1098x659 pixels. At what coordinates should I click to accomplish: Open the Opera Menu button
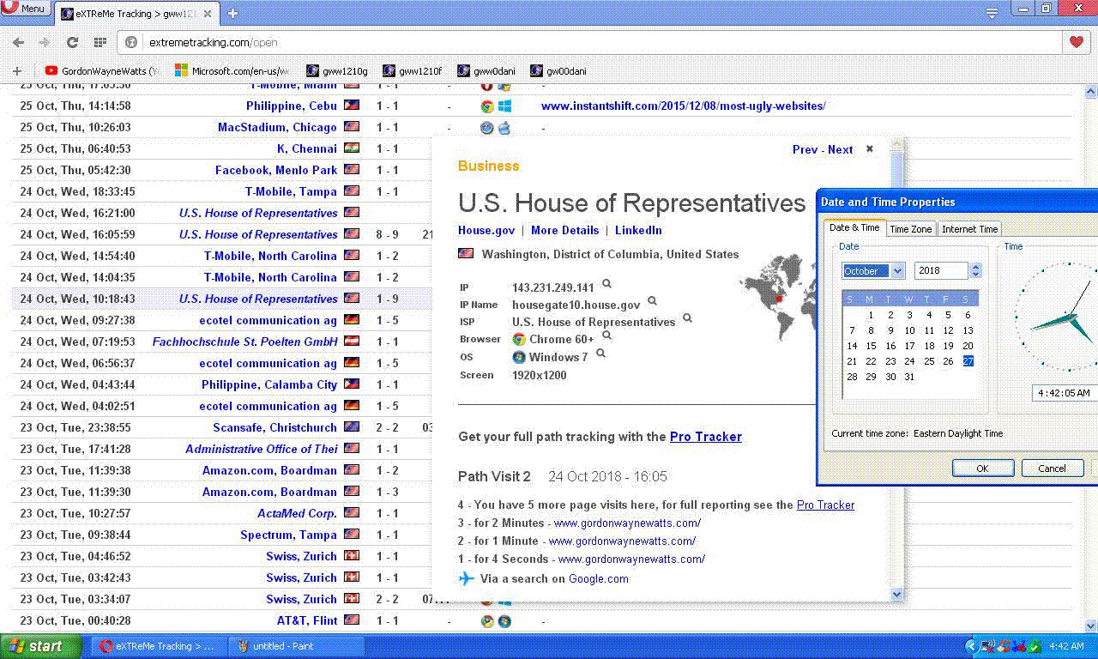click(24, 9)
